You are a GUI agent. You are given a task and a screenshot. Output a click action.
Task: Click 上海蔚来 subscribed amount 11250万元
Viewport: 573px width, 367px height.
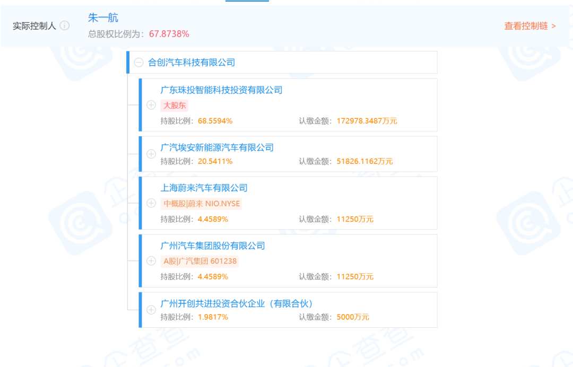click(x=355, y=219)
